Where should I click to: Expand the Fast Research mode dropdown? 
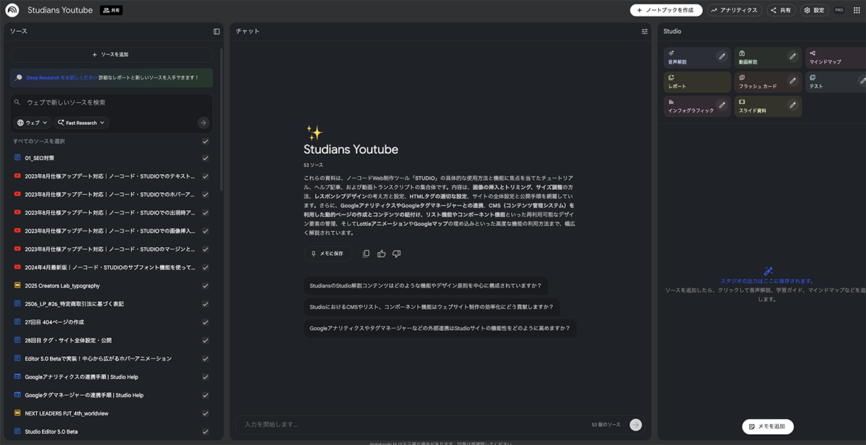pos(79,122)
